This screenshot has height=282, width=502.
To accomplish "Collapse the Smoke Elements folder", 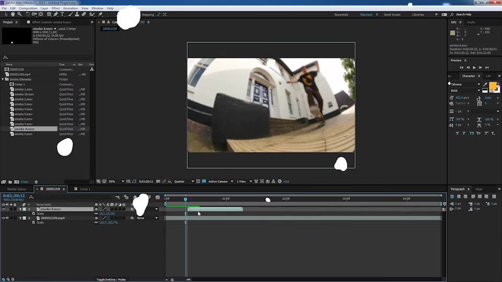I will [x=3, y=79].
